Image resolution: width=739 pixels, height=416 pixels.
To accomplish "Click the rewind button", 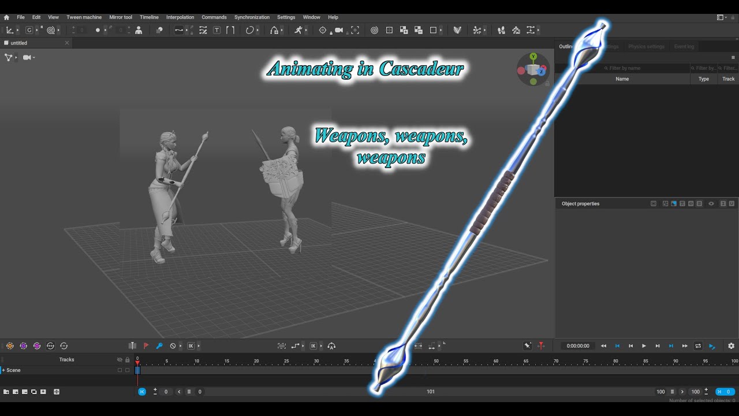I will click(603, 346).
